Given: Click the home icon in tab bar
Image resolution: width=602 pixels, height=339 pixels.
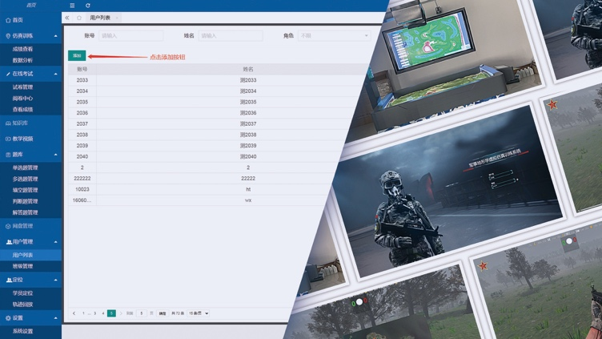Looking at the screenshot, I should 78,17.
